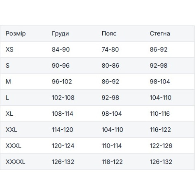195x195 pixels.
Task: Click chest value 120-124 for XXXL
Action: coord(63,146)
